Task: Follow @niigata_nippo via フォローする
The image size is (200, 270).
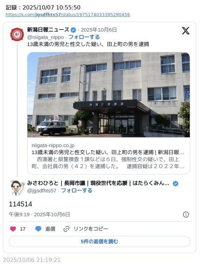Action: click(84, 37)
